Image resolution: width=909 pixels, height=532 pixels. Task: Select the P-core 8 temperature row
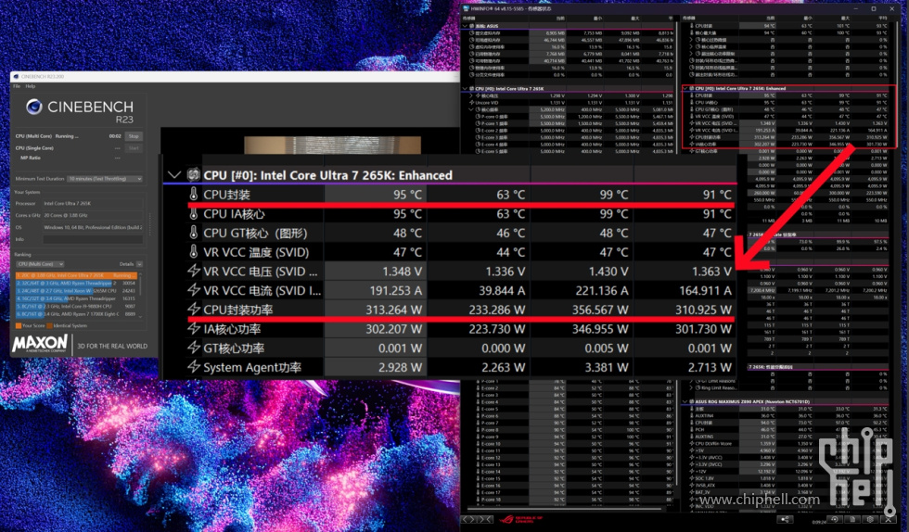pos(569,430)
